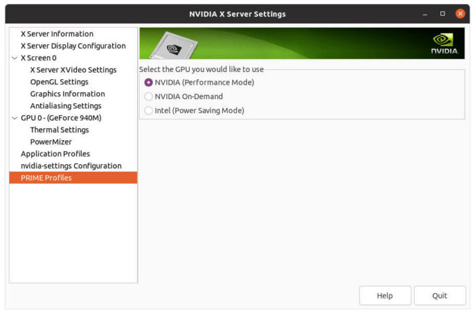This screenshot has height=314, width=475.
Task: Open nvidia-settings Configuration page
Action: (71, 166)
